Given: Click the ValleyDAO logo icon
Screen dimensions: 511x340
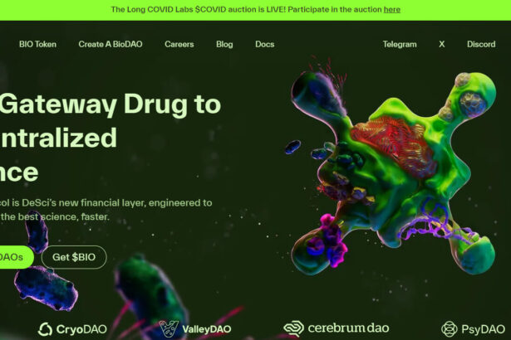Looking at the screenshot, I should (x=169, y=328).
